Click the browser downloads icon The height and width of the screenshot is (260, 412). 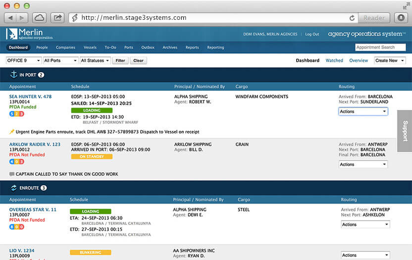(x=401, y=17)
